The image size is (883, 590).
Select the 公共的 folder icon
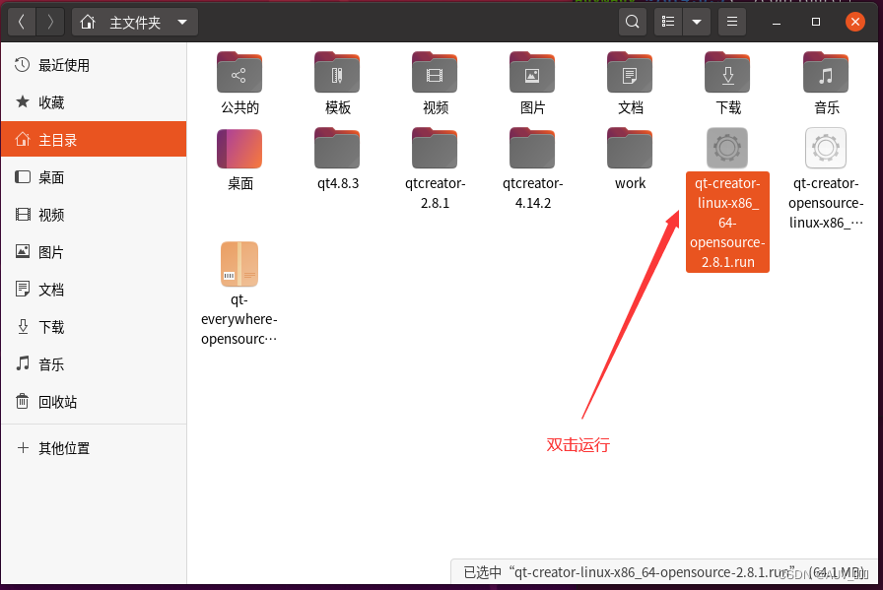pos(239,73)
